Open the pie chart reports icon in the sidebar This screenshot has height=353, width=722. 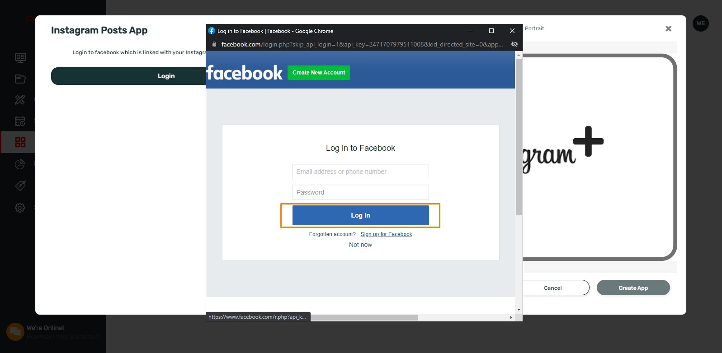click(20, 164)
